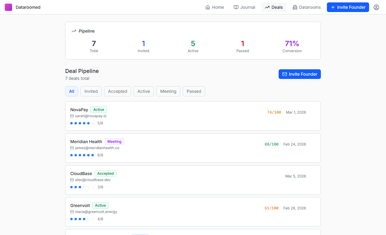Click the Deals trend icon in navigation

267,7
